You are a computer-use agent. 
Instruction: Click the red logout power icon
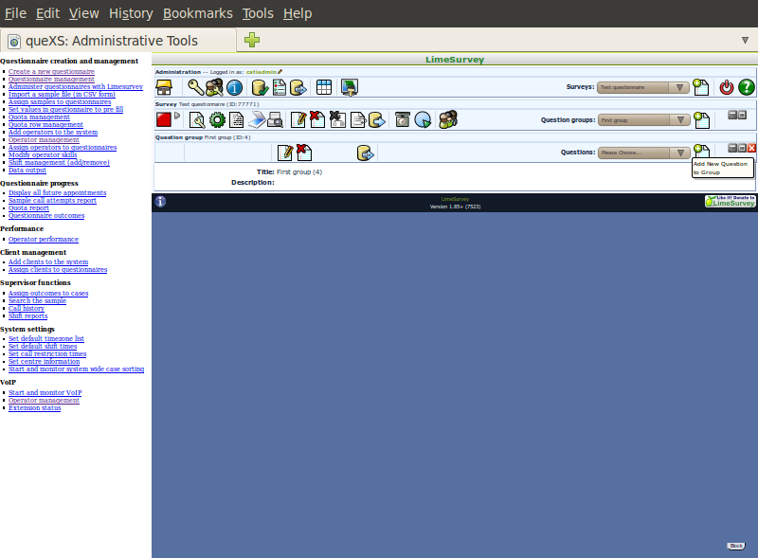[727, 87]
